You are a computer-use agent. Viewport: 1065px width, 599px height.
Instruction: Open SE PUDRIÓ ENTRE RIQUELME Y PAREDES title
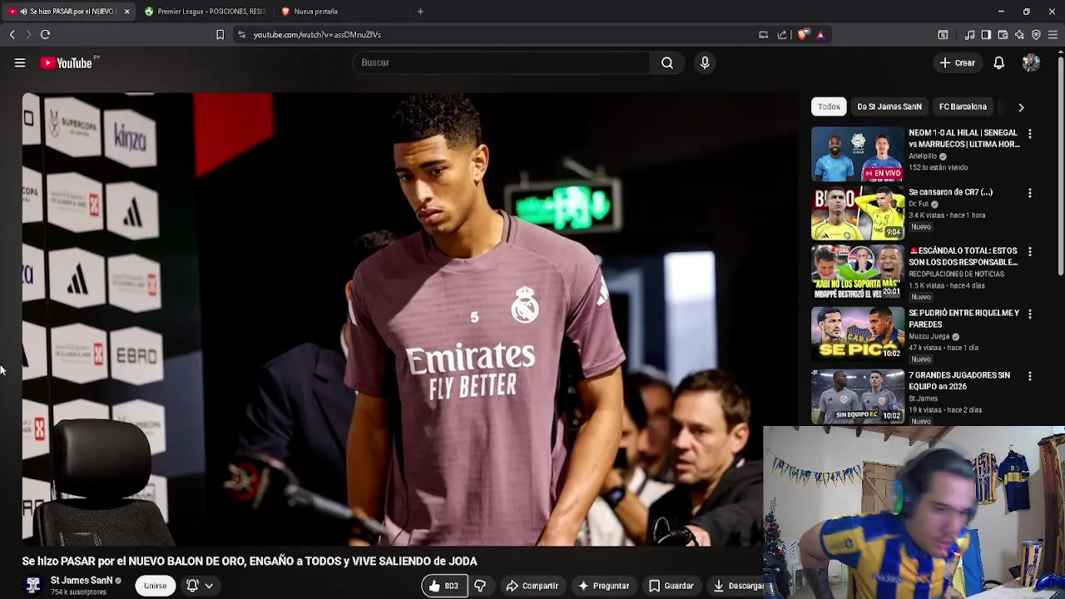(963, 319)
